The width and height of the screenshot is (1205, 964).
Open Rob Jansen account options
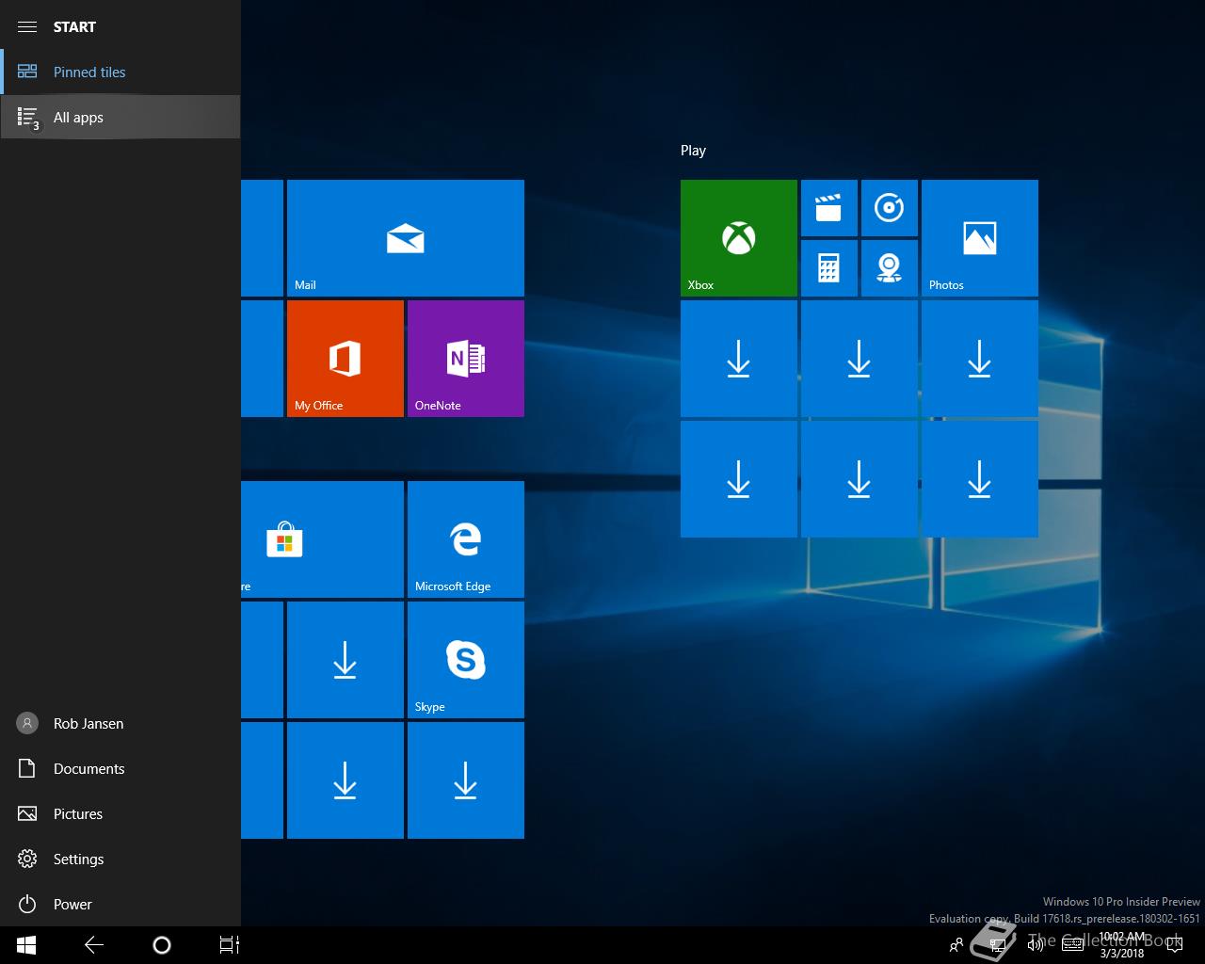tap(120, 723)
